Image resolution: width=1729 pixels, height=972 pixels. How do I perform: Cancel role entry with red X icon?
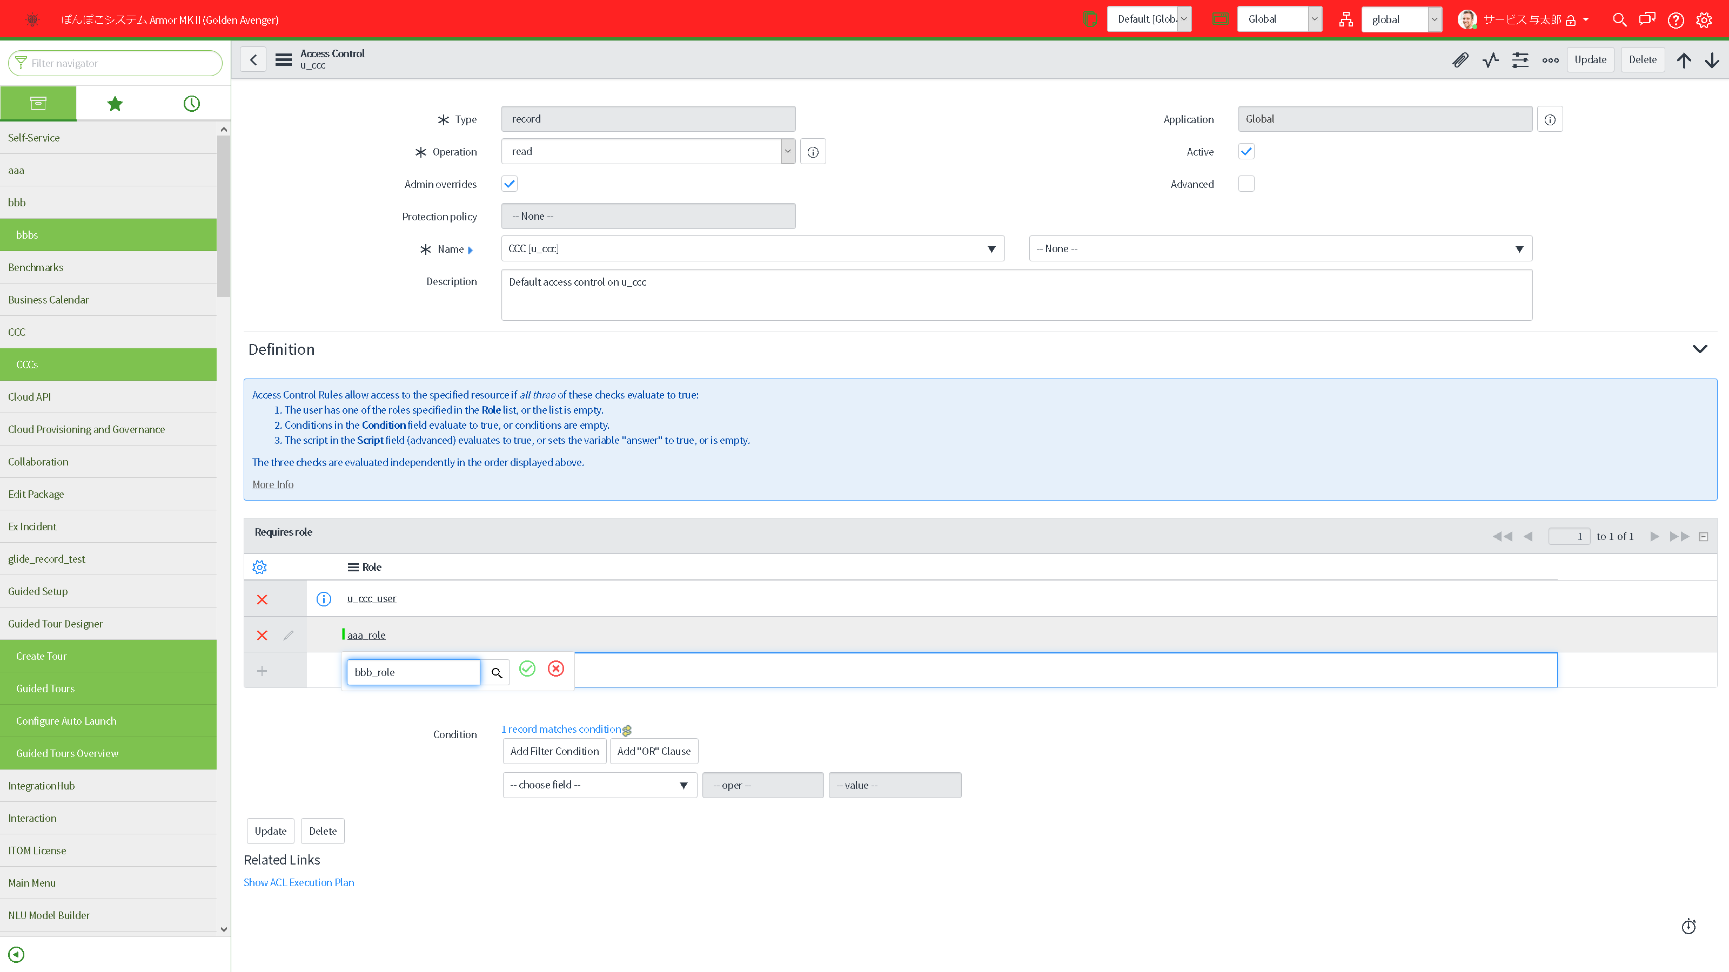click(x=556, y=669)
